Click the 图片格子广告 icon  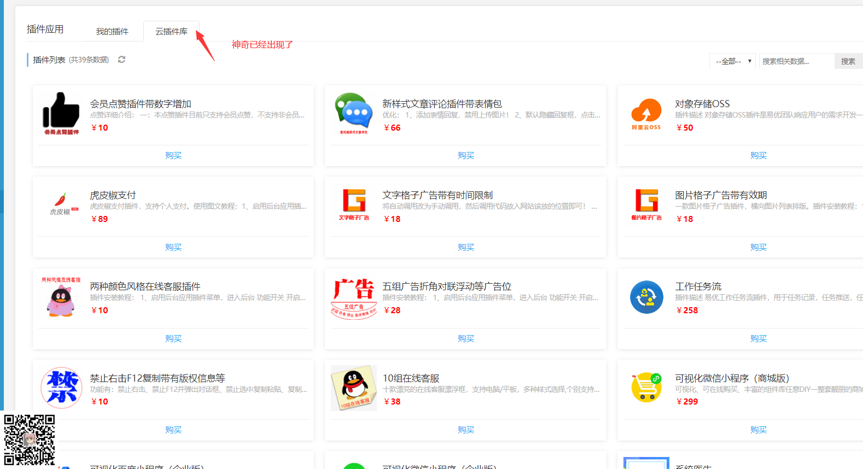coord(646,204)
